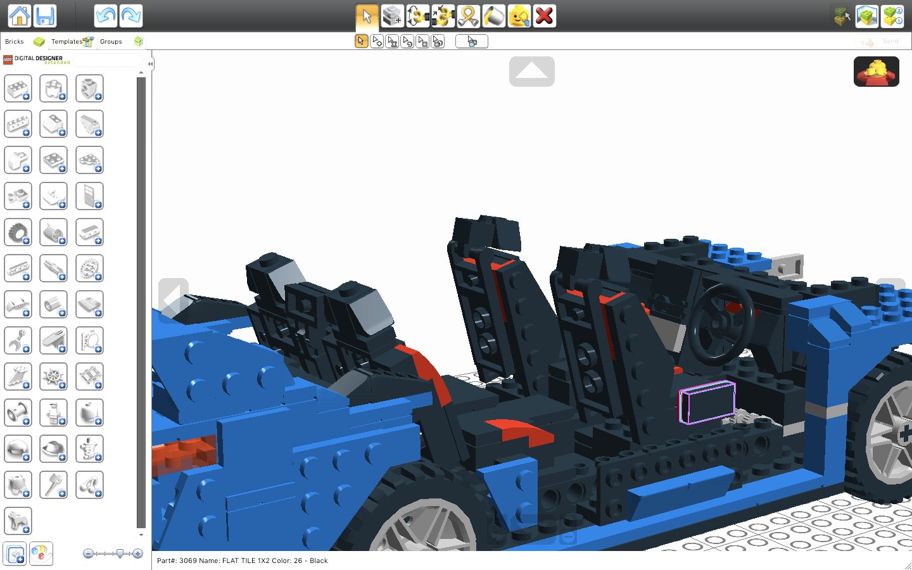Expand the side-stud bricks category
Screen dimensions: 912x570
(89, 89)
